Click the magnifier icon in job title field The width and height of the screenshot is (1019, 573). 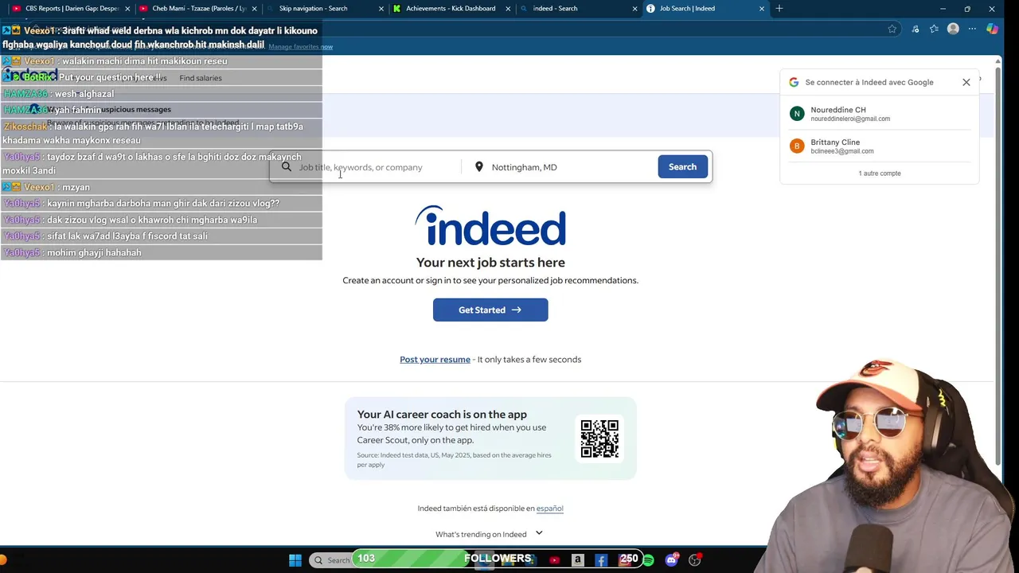[287, 167]
